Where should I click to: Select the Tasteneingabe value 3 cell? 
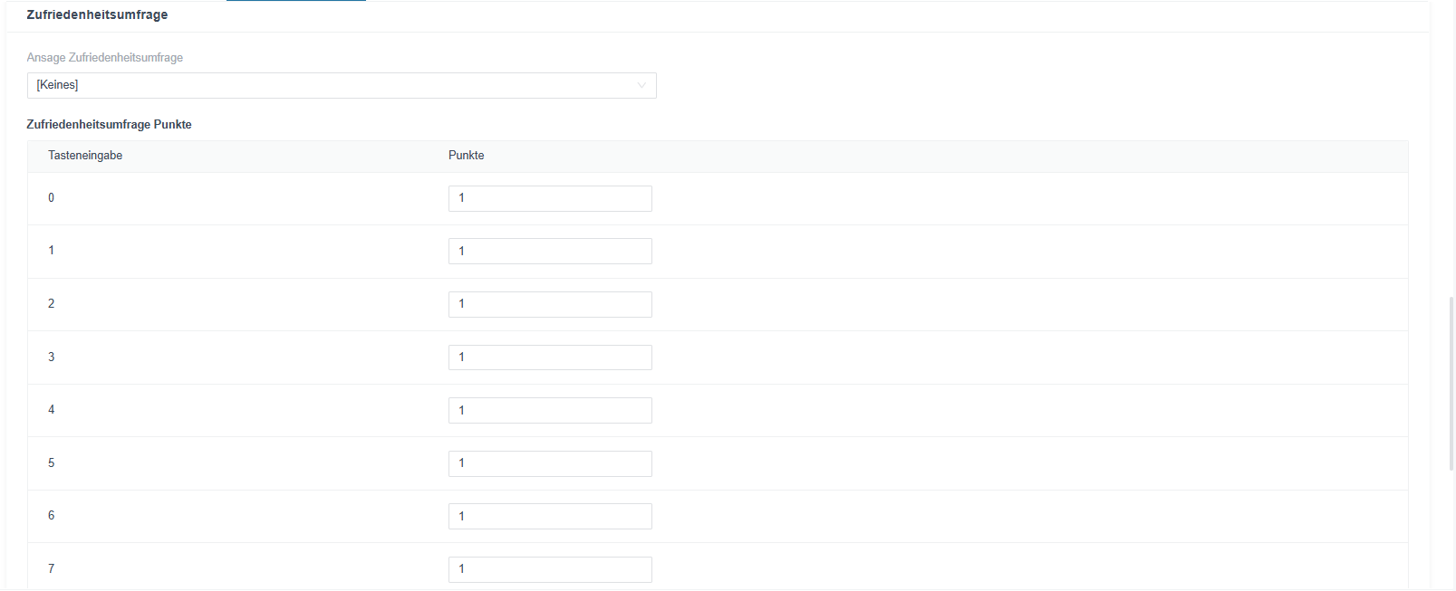(52, 357)
